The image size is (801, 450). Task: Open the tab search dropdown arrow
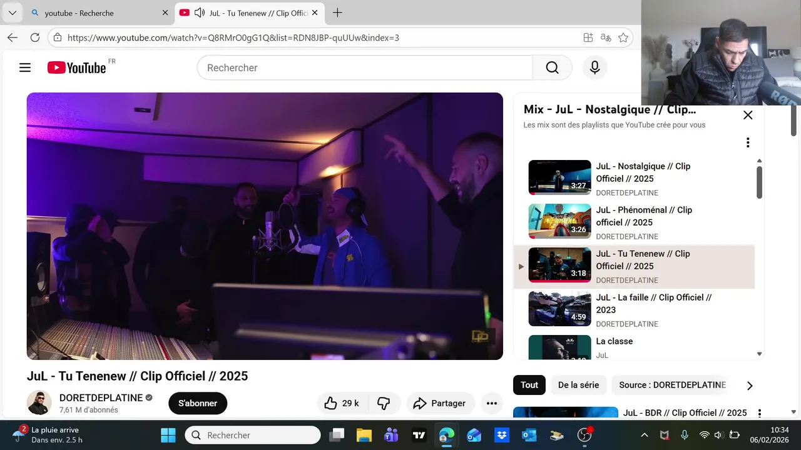[12, 12]
